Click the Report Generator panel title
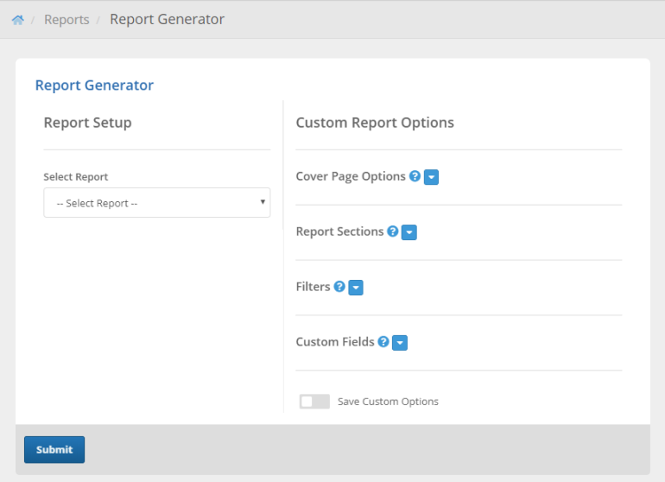The height and width of the screenshot is (482, 665). (x=94, y=86)
